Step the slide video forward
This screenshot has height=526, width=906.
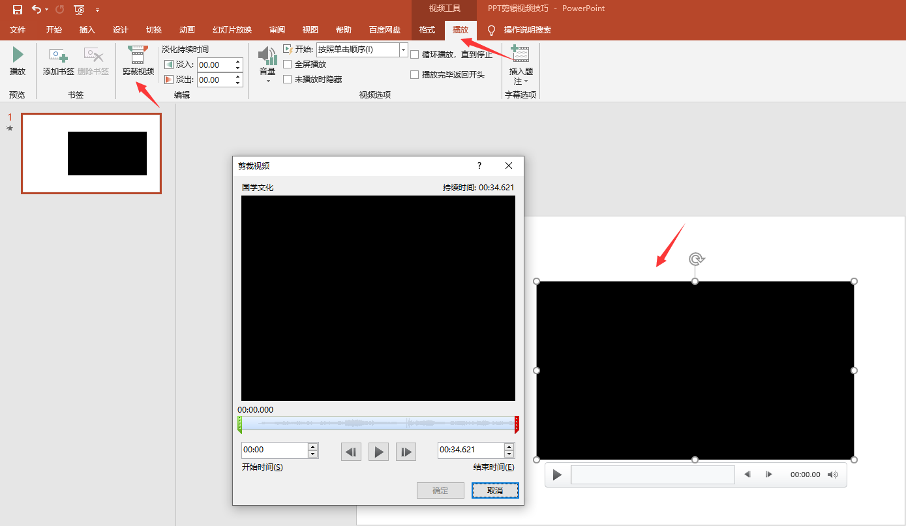(769, 475)
